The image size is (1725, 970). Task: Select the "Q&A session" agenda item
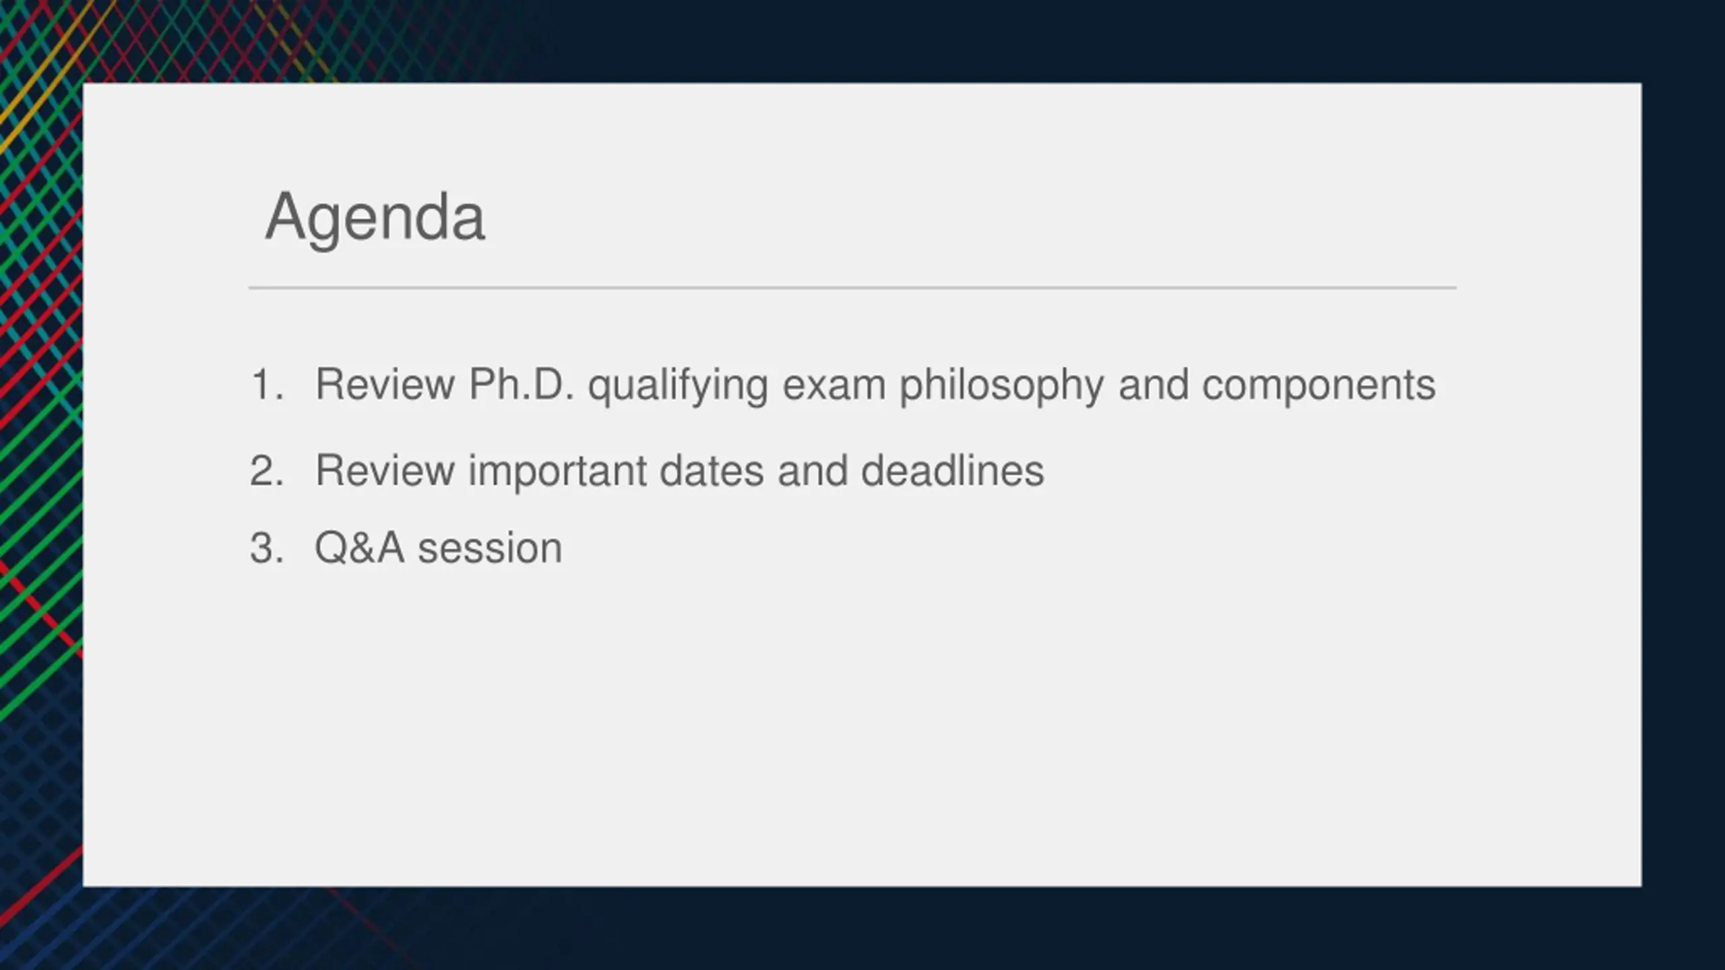[438, 548]
